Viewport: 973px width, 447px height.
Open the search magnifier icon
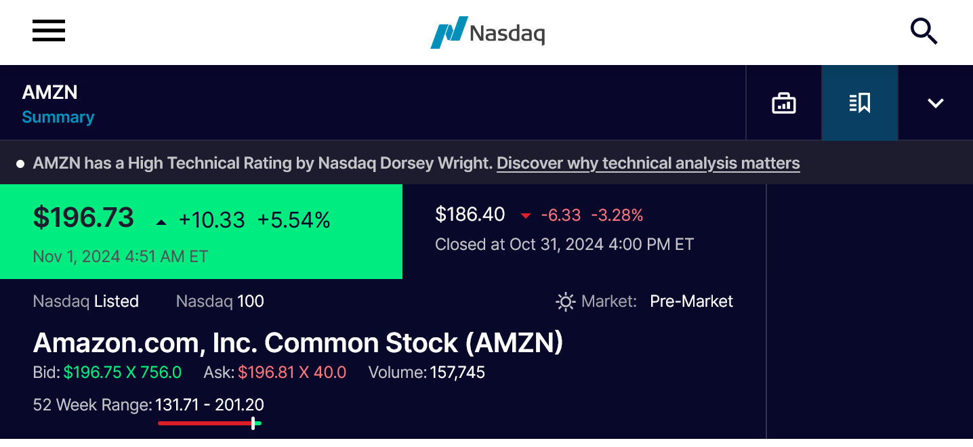(x=924, y=31)
